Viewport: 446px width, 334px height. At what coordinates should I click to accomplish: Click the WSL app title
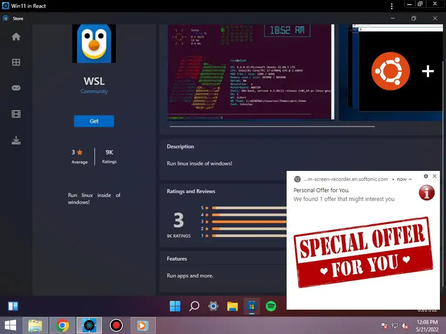point(94,81)
